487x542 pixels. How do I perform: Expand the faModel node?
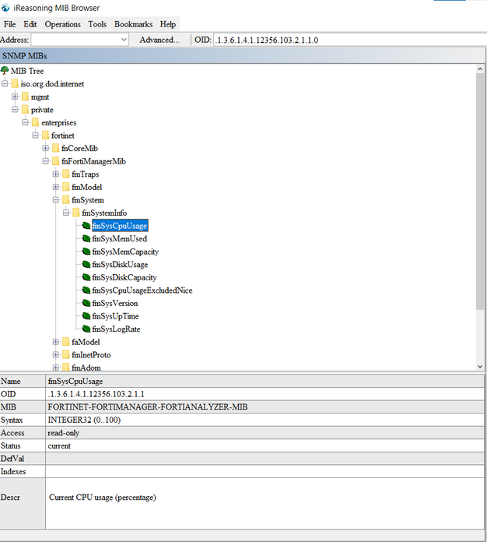tap(55, 342)
